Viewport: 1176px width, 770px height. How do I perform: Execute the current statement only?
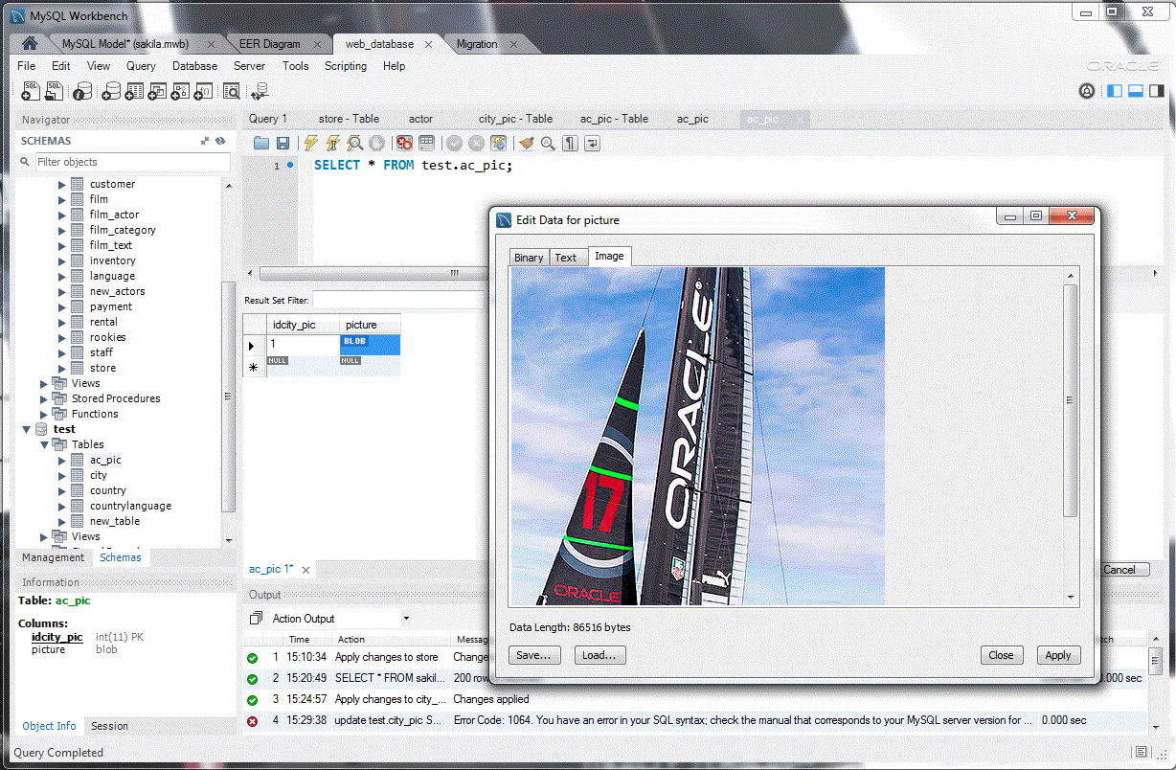332,143
